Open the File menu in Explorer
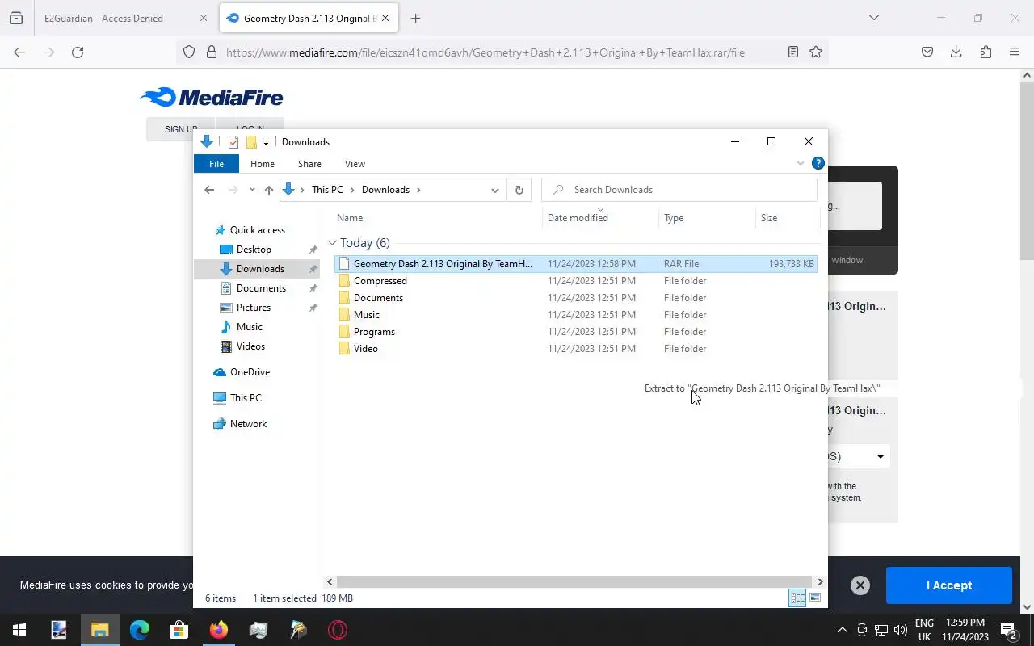Image resolution: width=1034 pixels, height=646 pixels. click(216, 164)
